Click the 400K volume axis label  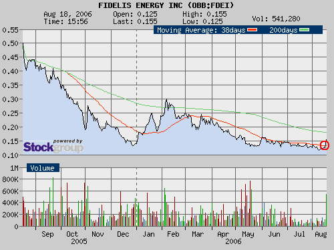pyautogui.click(x=10, y=203)
